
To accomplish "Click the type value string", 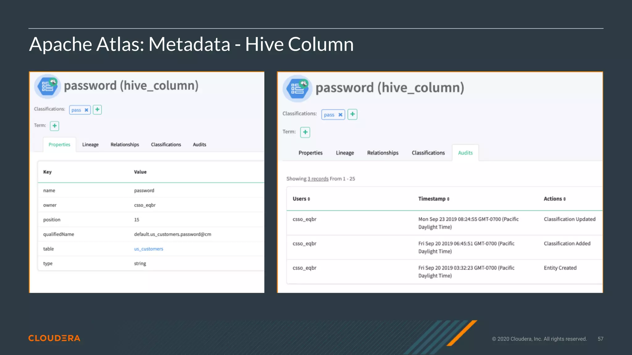I will [x=140, y=263].
